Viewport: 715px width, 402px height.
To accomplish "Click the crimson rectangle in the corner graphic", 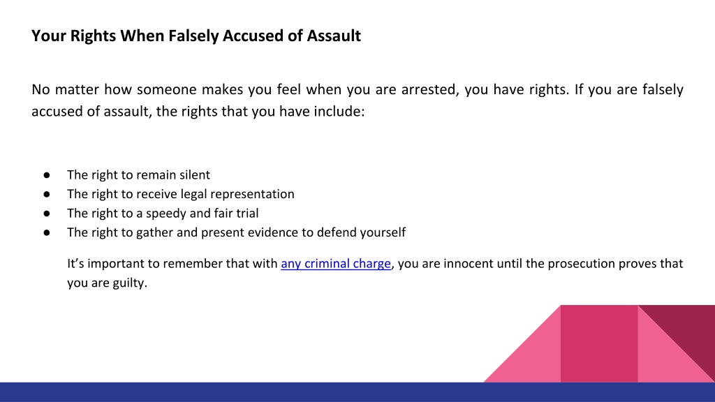I will 598,343.
